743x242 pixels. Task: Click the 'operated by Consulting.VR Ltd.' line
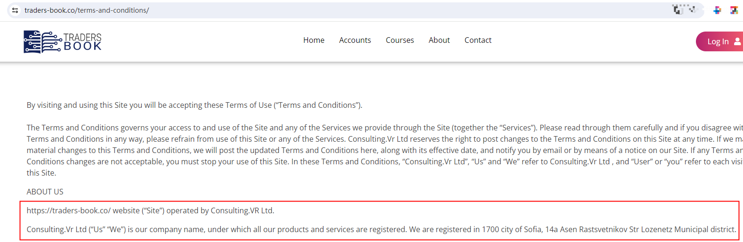pos(150,211)
